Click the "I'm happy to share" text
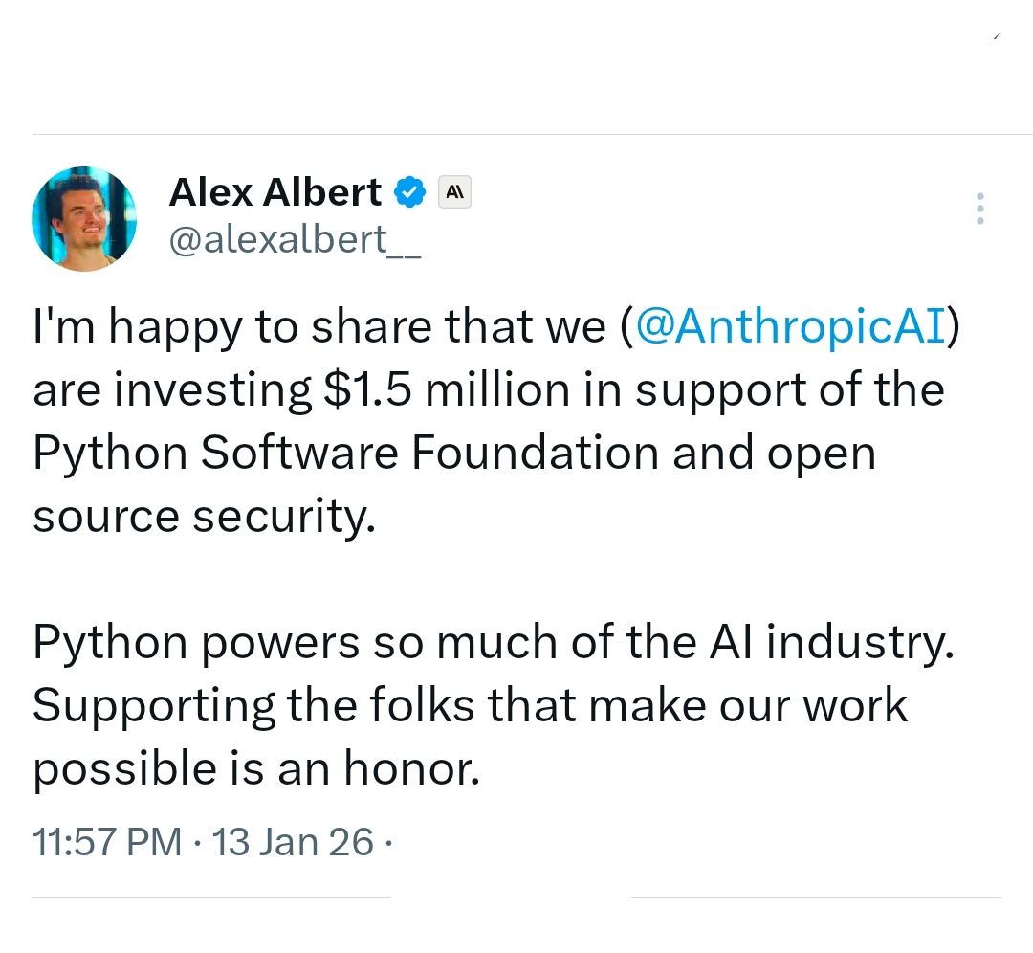 click(x=233, y=327)
